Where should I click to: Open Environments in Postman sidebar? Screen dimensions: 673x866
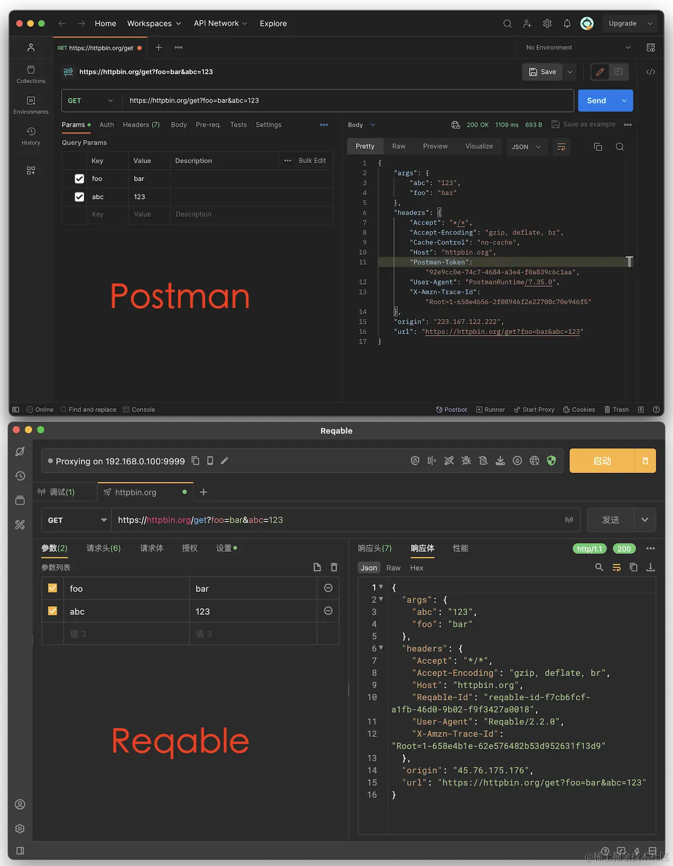coord(31,105)
